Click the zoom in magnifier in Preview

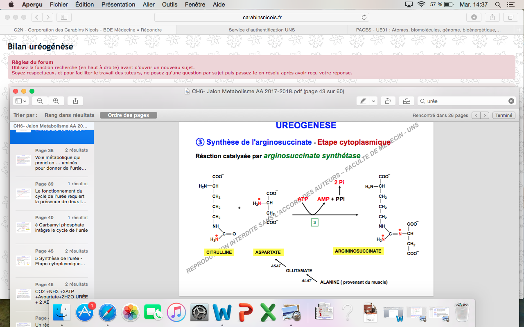click(x=56, y=101)
